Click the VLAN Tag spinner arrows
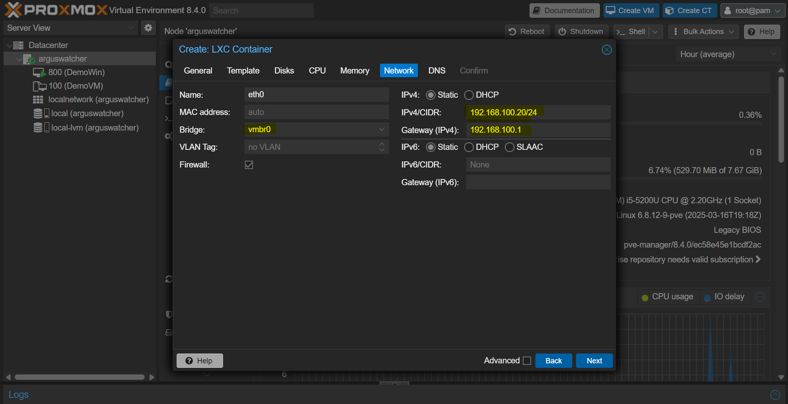The image size is (788, 404). (x=382, y=147)
